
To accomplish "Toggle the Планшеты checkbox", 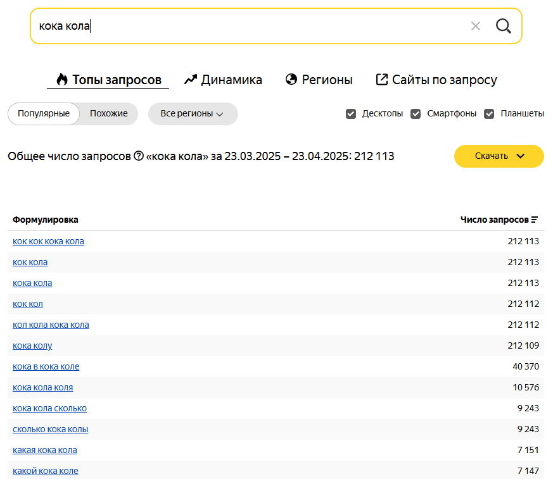I will click(489, 114).
